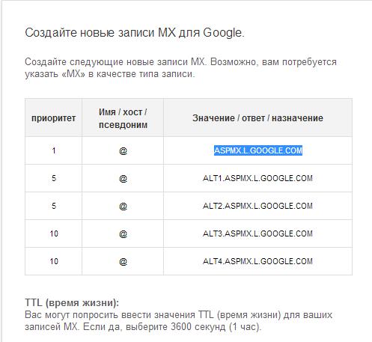Click the Создайте новые записи MX heading
372x342 pixels.
point(135,32)
